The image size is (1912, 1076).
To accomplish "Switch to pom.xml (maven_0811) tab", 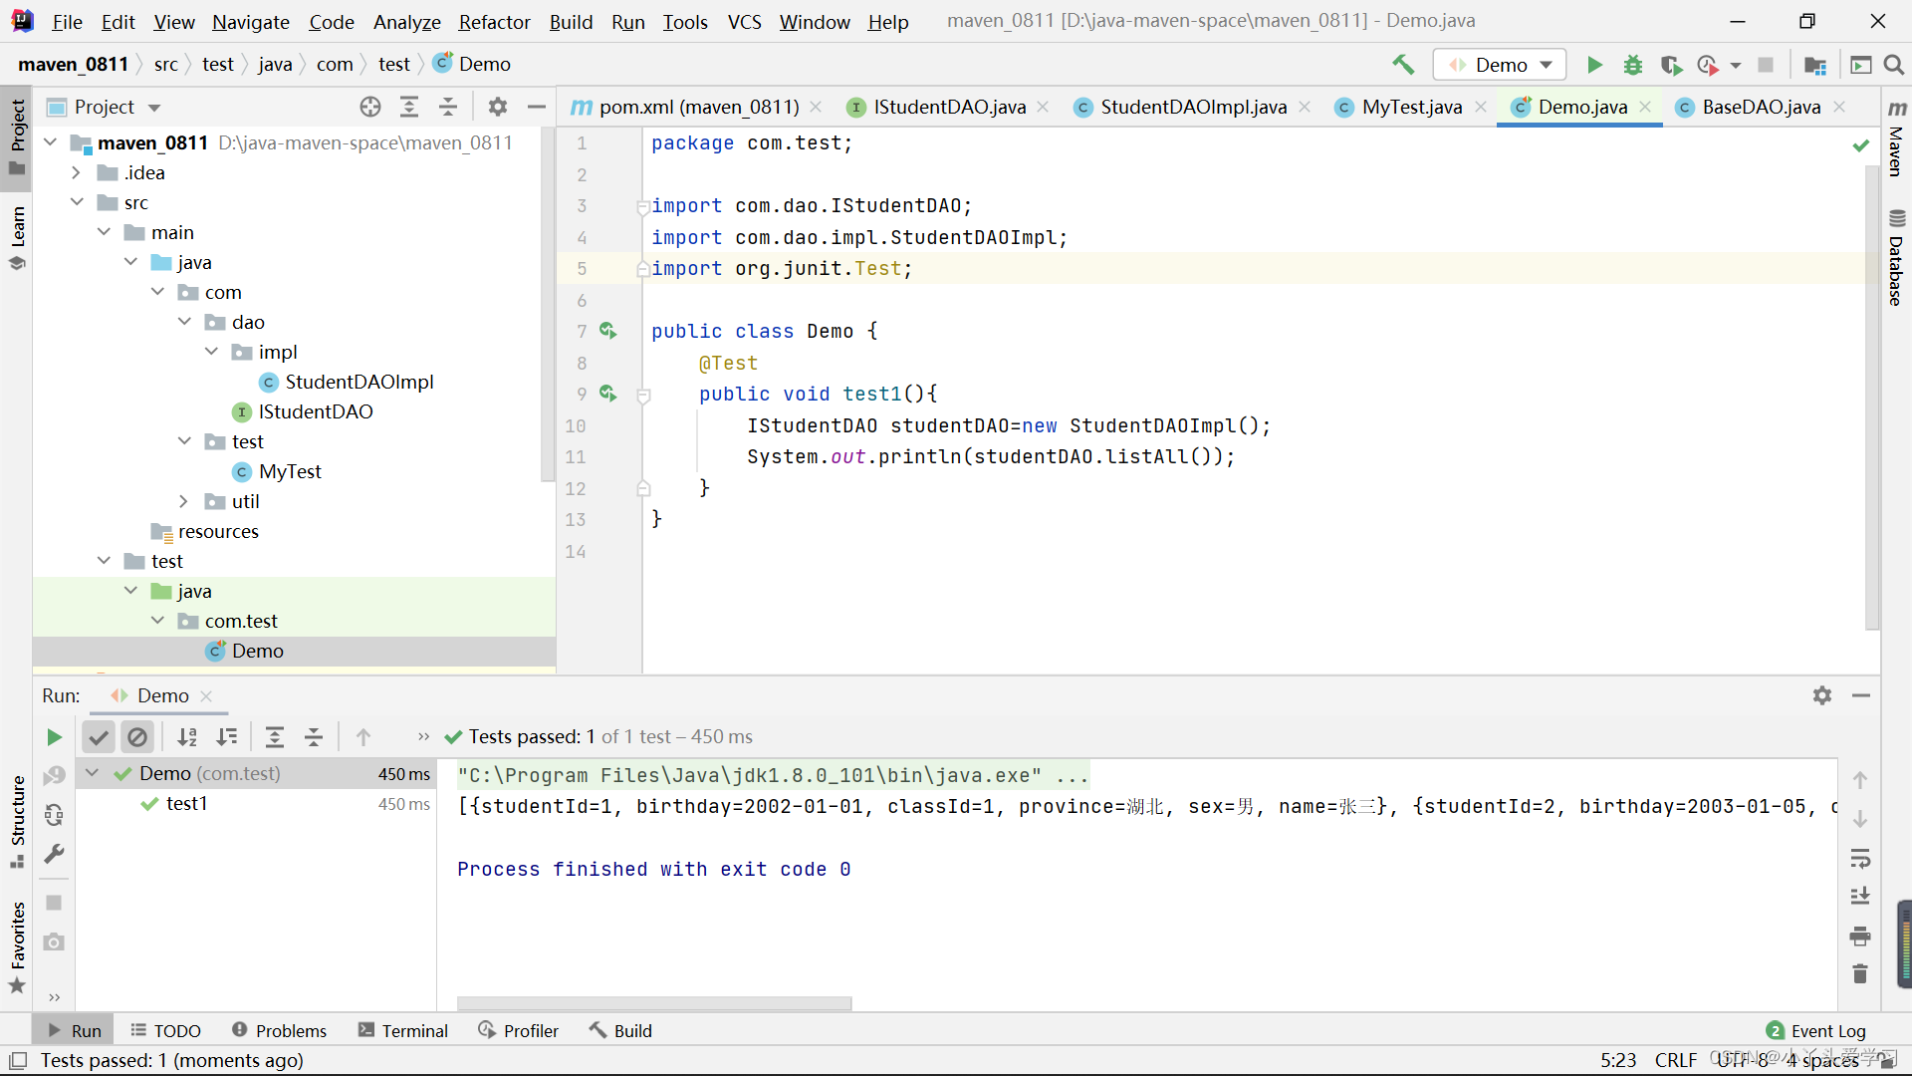I will (697, 107).
